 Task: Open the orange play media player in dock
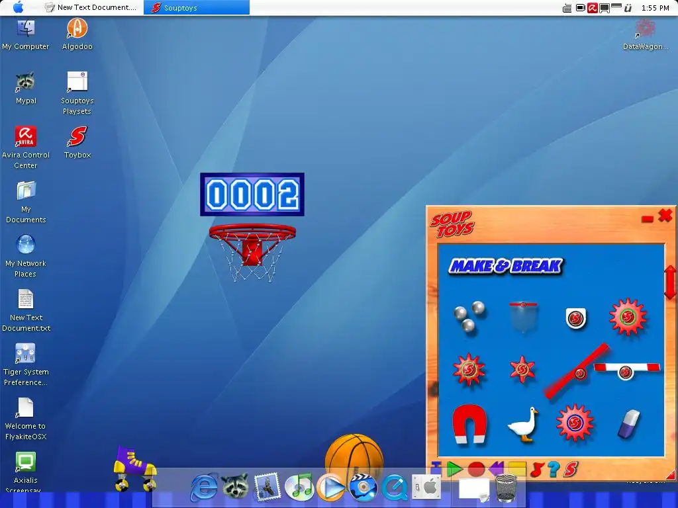tap(331, 487)
